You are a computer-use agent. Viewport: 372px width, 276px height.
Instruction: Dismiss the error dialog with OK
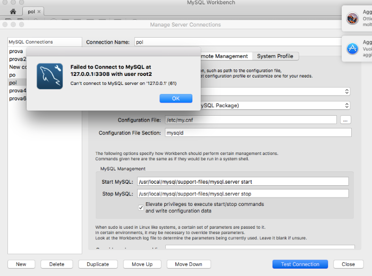click(176, 98)
